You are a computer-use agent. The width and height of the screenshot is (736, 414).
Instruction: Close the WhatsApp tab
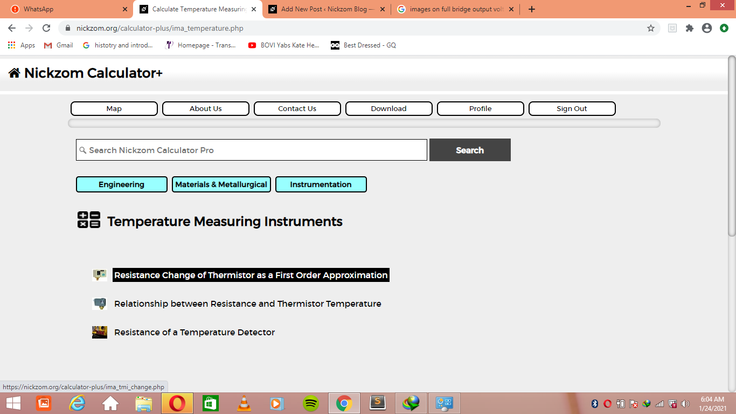pos(125,9)
